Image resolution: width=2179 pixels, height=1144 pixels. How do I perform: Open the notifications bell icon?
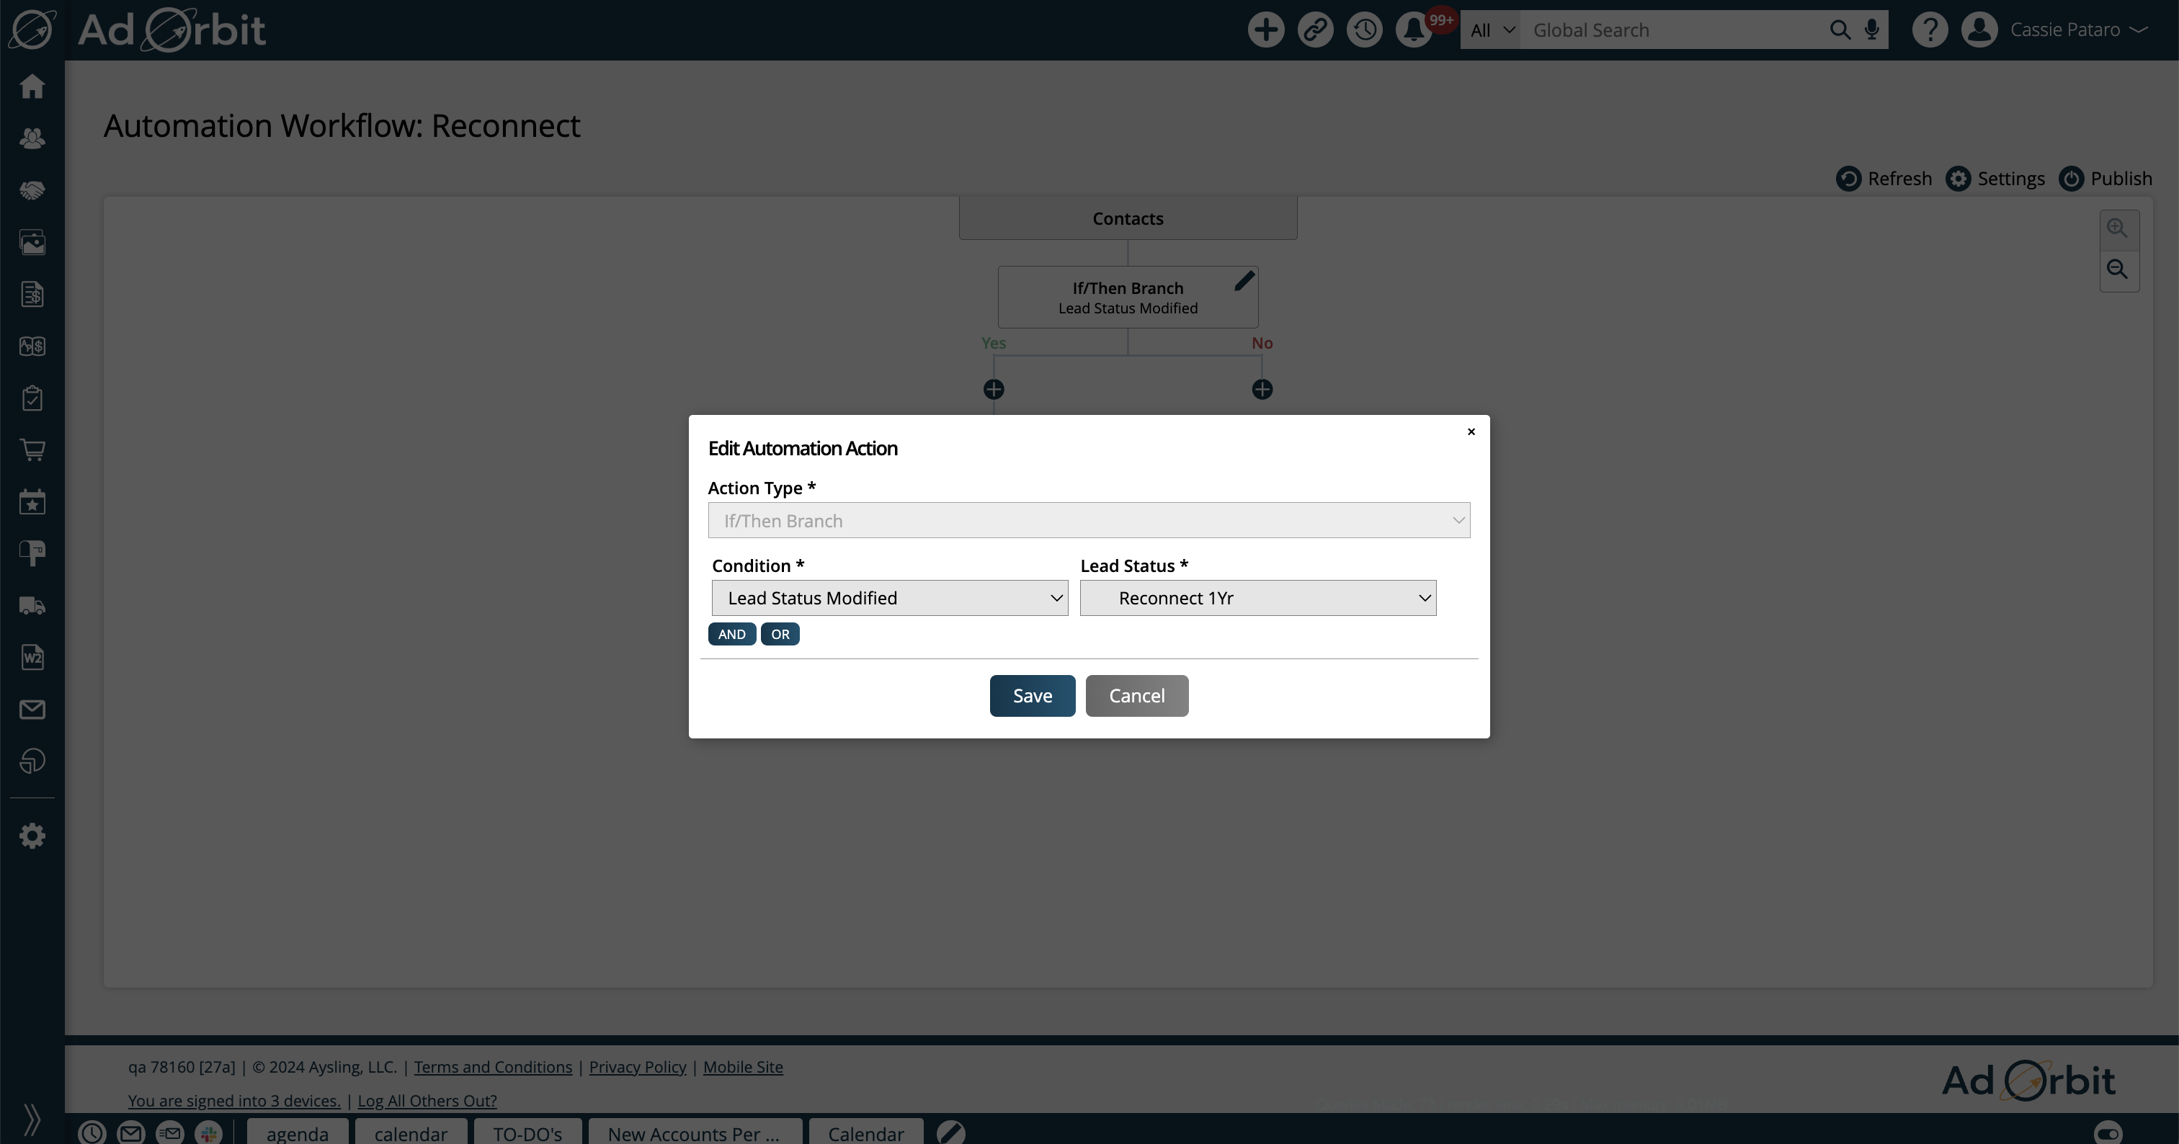pos(1414,30)
